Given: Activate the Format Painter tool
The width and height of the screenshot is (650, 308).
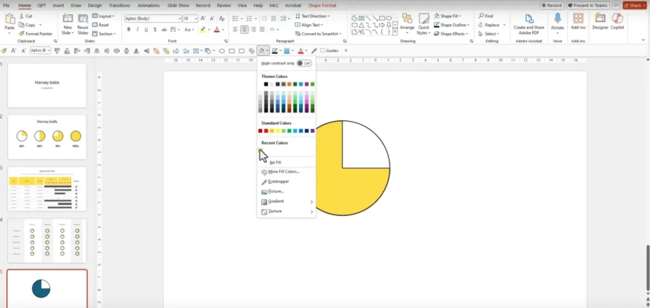Looking at the screenshot, I should pyautogui.click(x=36, y=34).
